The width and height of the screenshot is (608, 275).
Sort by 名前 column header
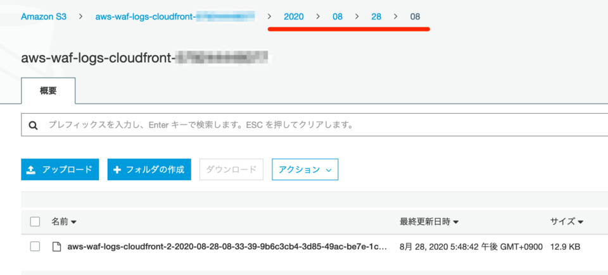click(x=64, y=222)
